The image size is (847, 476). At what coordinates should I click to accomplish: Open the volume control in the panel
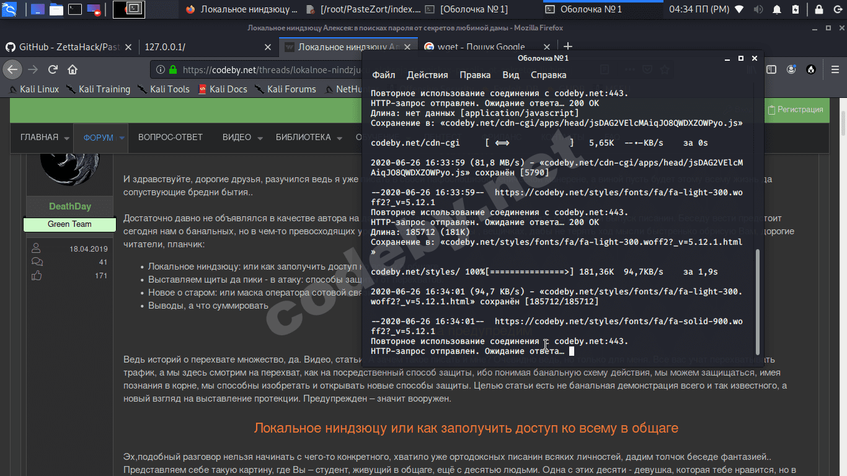758,9
